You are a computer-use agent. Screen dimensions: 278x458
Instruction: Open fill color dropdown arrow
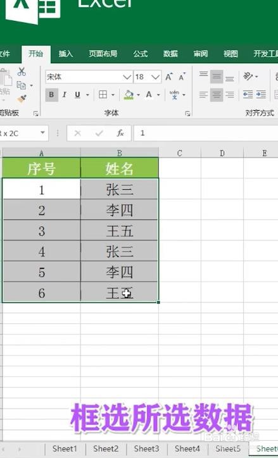click(x=138, y=95)
